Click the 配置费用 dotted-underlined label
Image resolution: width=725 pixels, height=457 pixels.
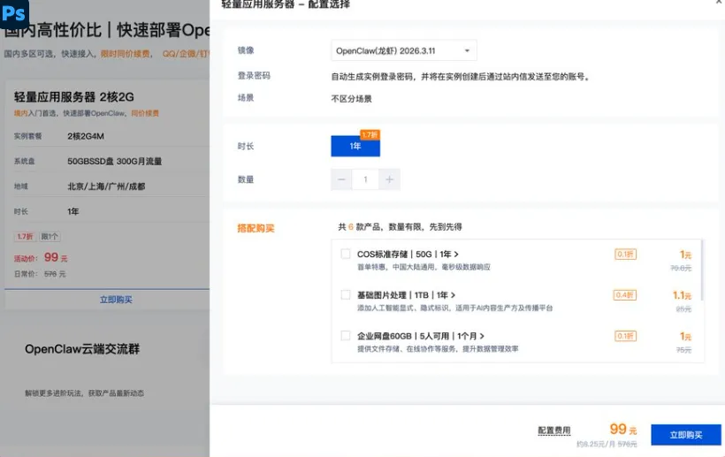tap(554, 430)
